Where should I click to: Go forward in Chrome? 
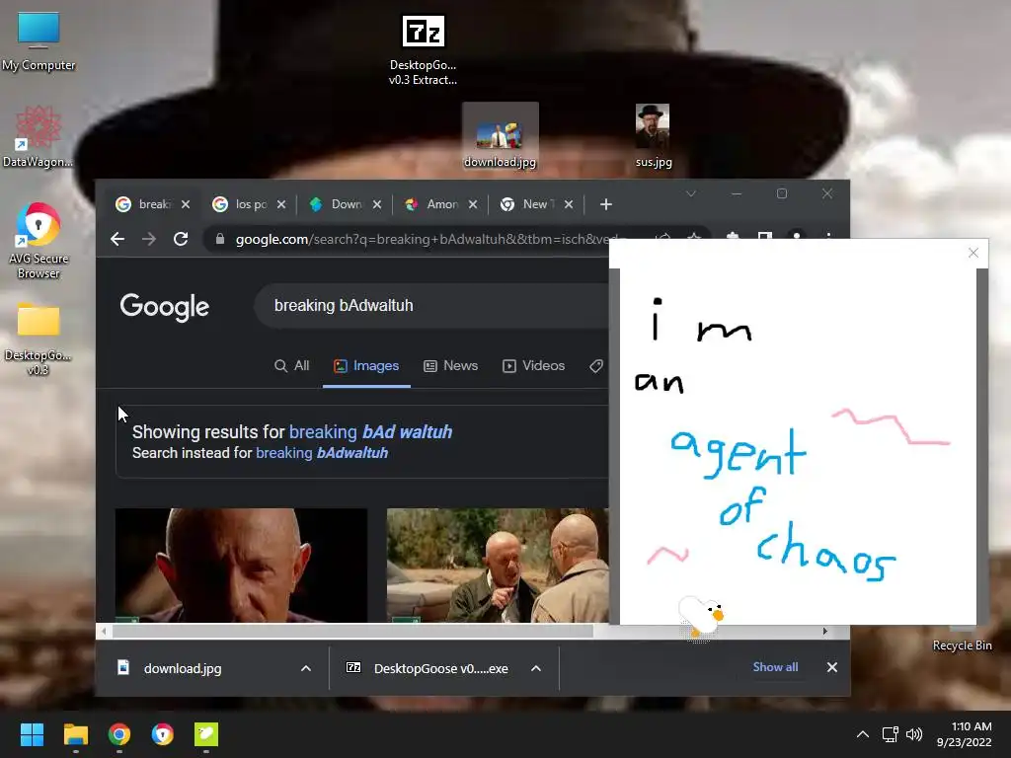click(x=149, y=239)
